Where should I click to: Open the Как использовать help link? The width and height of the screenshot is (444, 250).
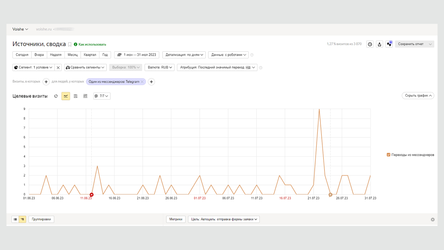(x=92, y=44)
